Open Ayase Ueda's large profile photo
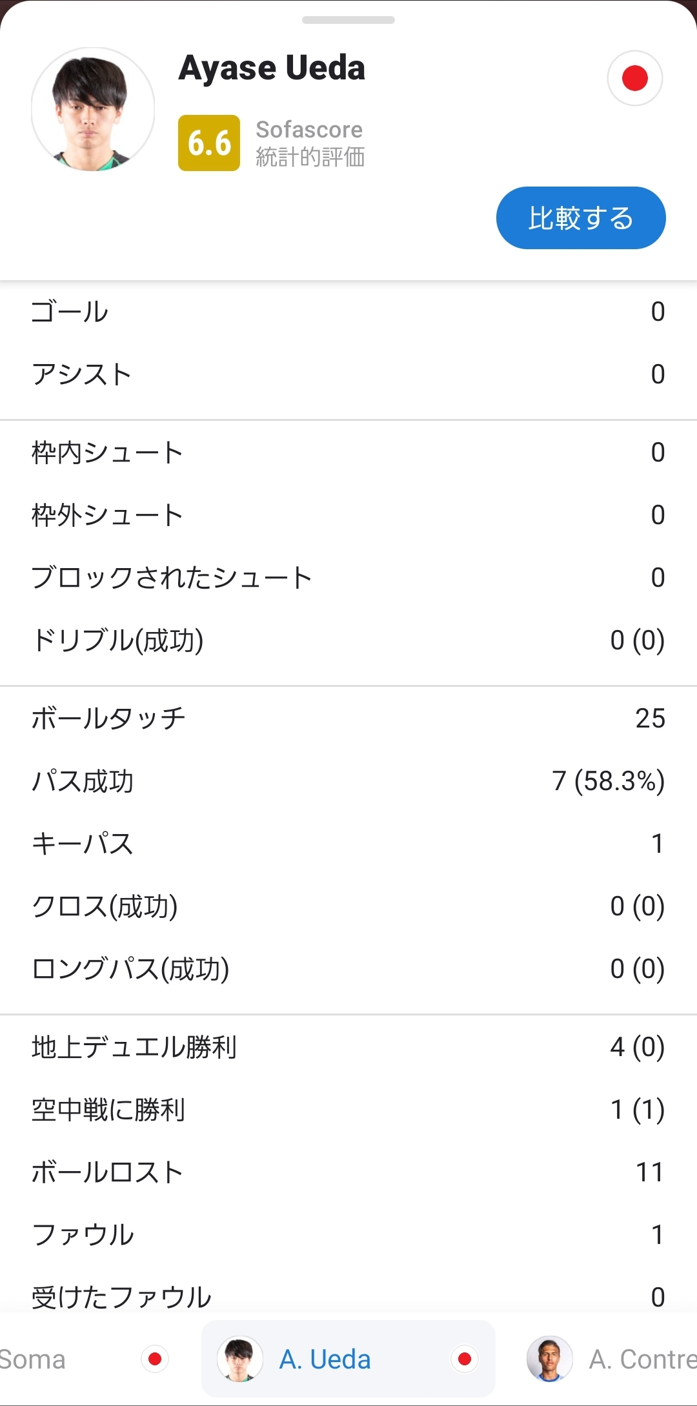 coord(93,109)
